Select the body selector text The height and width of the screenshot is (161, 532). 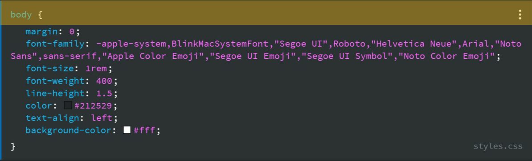pyautogui.click(x=21, y=15)
